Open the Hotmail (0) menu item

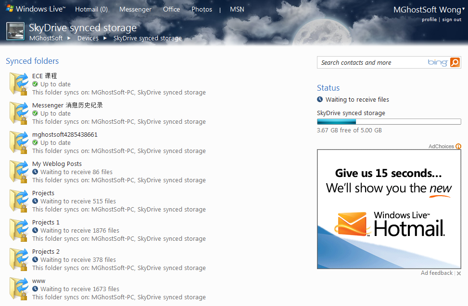pyautogui.click(x=91, y=9)
